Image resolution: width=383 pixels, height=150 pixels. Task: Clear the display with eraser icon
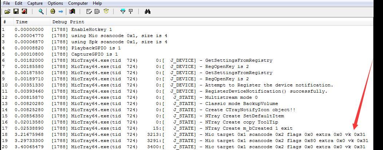click(89, 12)
